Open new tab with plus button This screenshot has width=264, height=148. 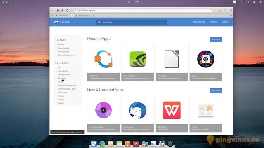click(x=52, y=16)
